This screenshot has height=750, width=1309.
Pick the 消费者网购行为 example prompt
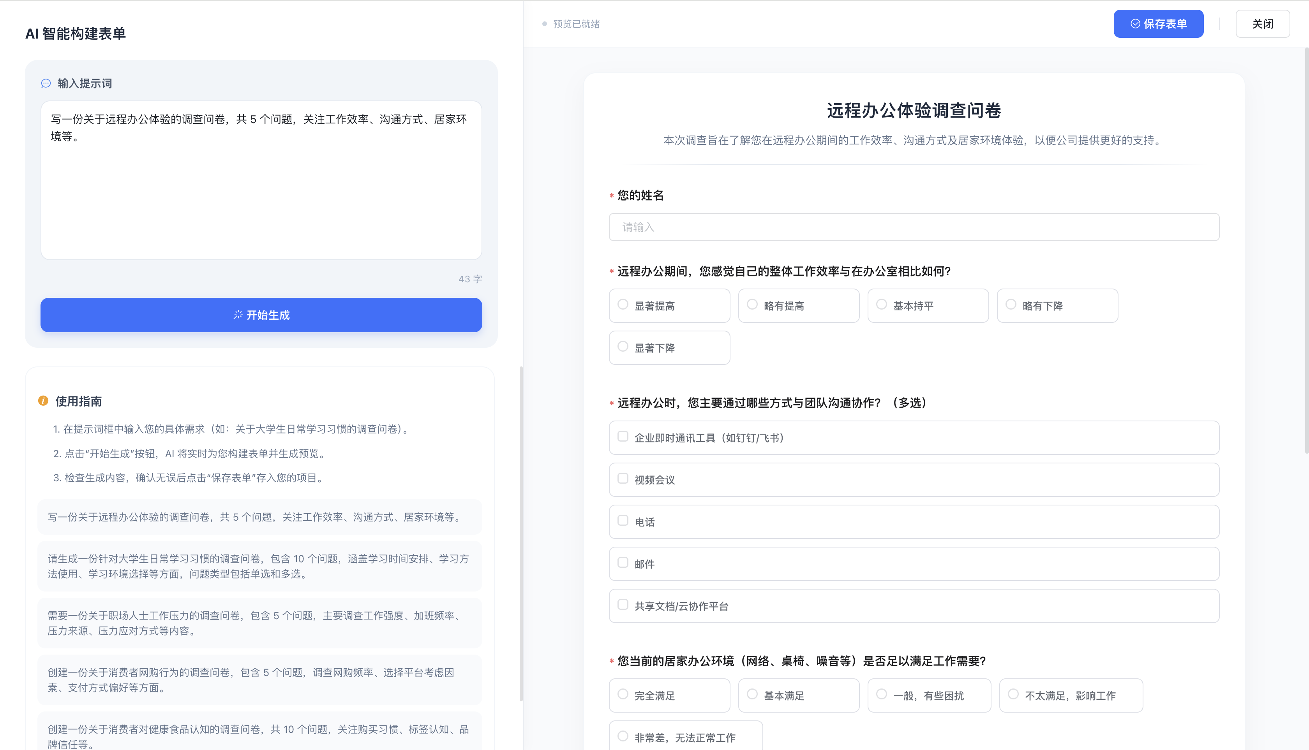click(x=260, y=680)
